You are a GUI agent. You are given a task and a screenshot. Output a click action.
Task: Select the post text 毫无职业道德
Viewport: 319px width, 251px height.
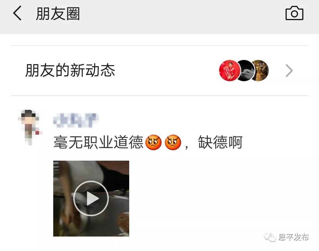click(98, 142)
